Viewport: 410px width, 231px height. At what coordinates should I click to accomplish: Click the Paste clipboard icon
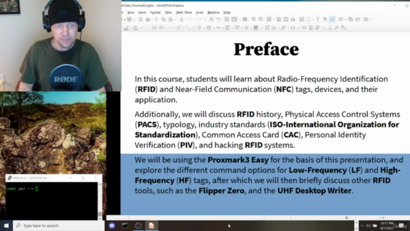[x=170, y=19]
